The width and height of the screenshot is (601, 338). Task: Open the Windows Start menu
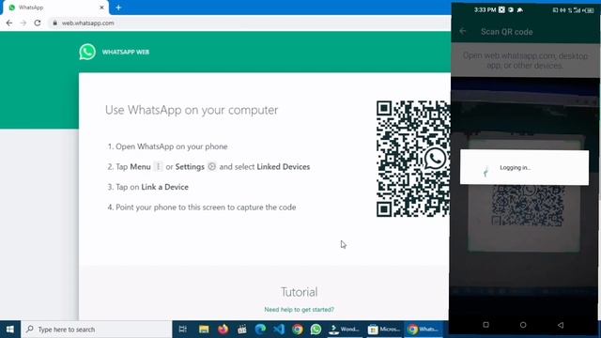(10, 330)
